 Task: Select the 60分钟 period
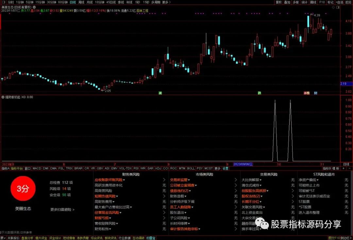pos(63,2)
